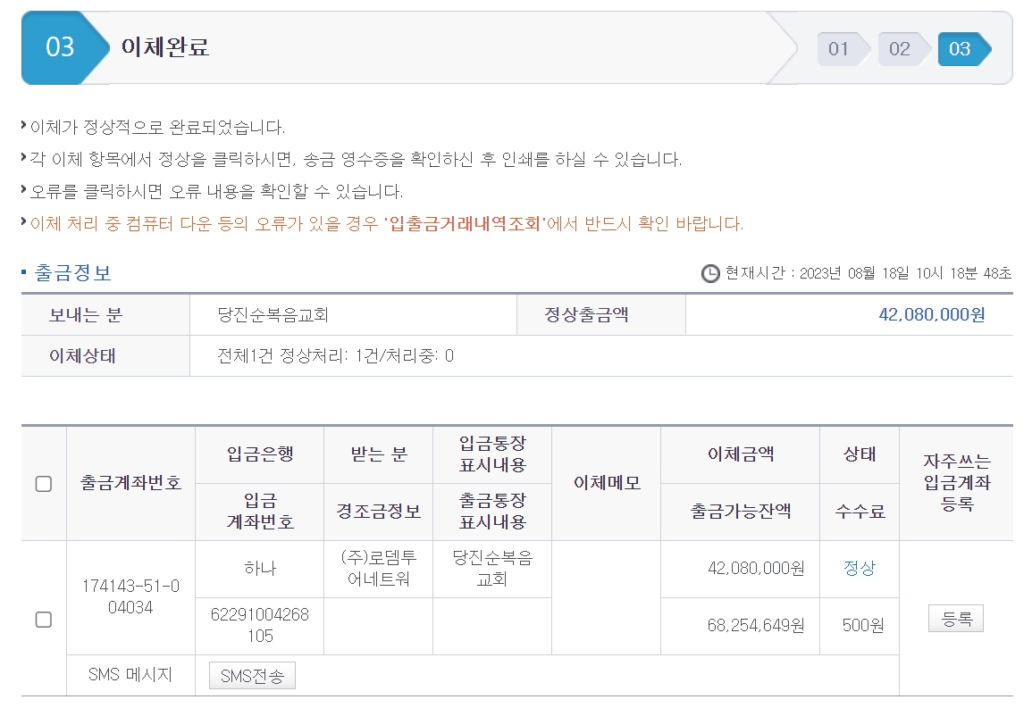1032x708 pixels.
Task: Open the 정상 status receipt link
Action: click(x=859, y=569)
